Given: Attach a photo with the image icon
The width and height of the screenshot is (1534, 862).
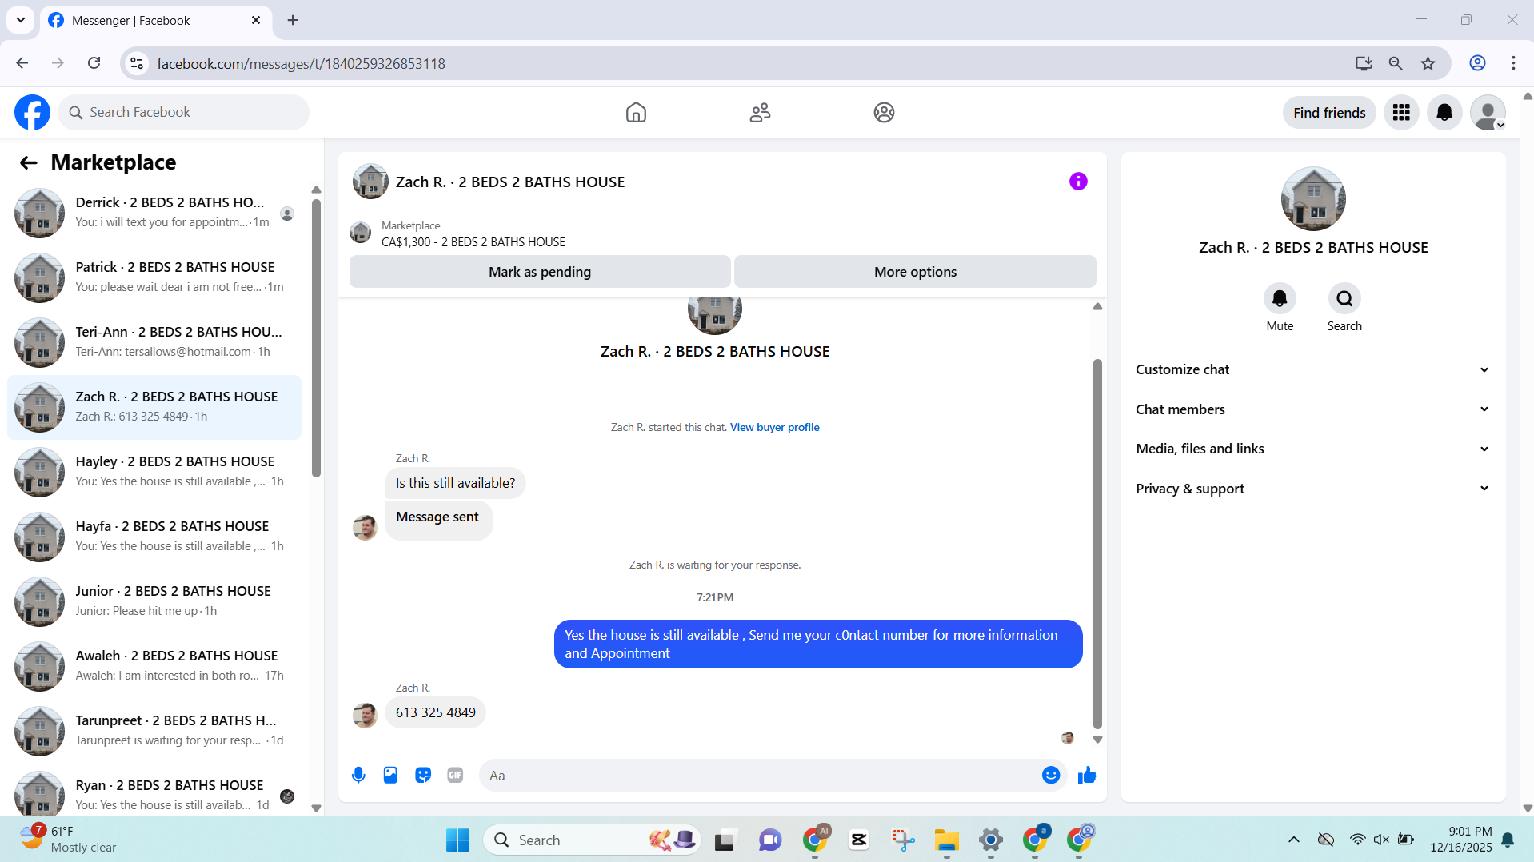Looking at the screenshot, I should 390,776.
